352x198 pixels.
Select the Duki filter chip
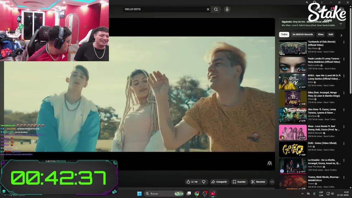coord(331,34)
